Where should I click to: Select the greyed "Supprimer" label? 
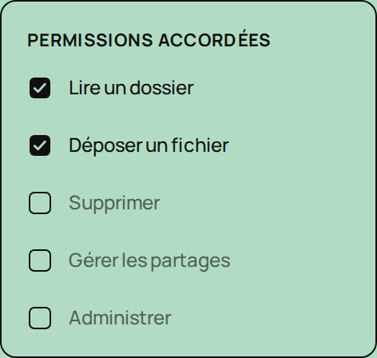[114, 204]
